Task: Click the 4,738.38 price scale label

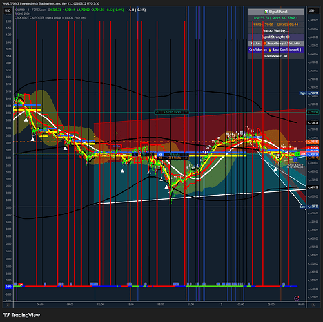Action: (x=313, y=123)
